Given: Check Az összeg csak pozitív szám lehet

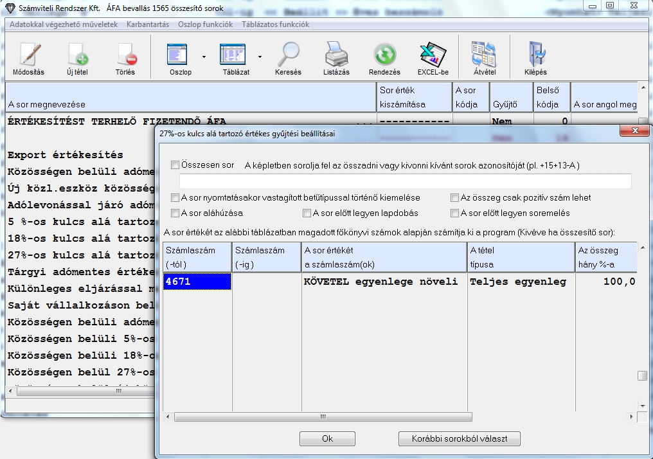Looking at the screenshot, I should point(455,197).
